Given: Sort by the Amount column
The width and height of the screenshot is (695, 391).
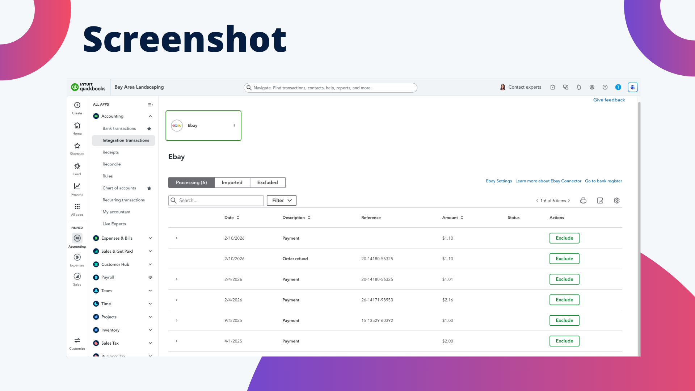Looking at the screenshot, I should [453, 218].
